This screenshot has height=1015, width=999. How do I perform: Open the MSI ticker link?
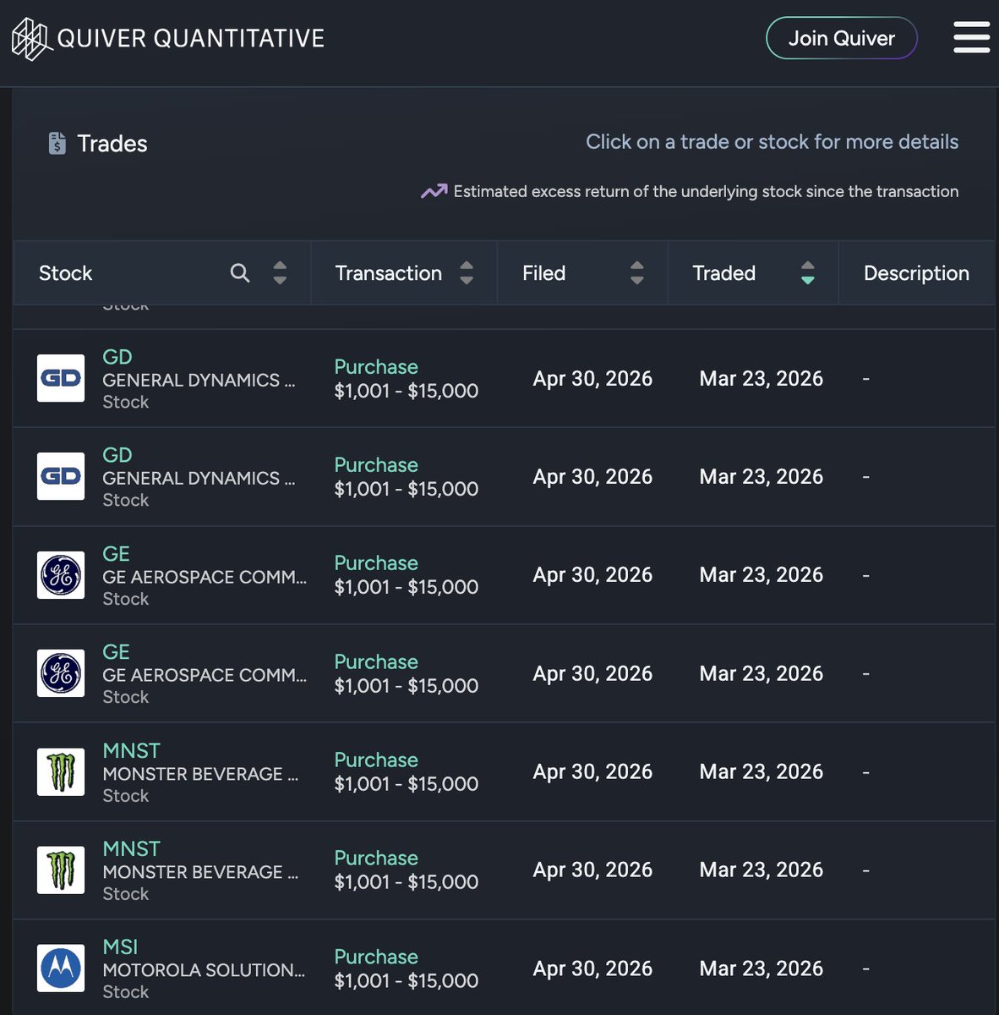coord(120,946)
